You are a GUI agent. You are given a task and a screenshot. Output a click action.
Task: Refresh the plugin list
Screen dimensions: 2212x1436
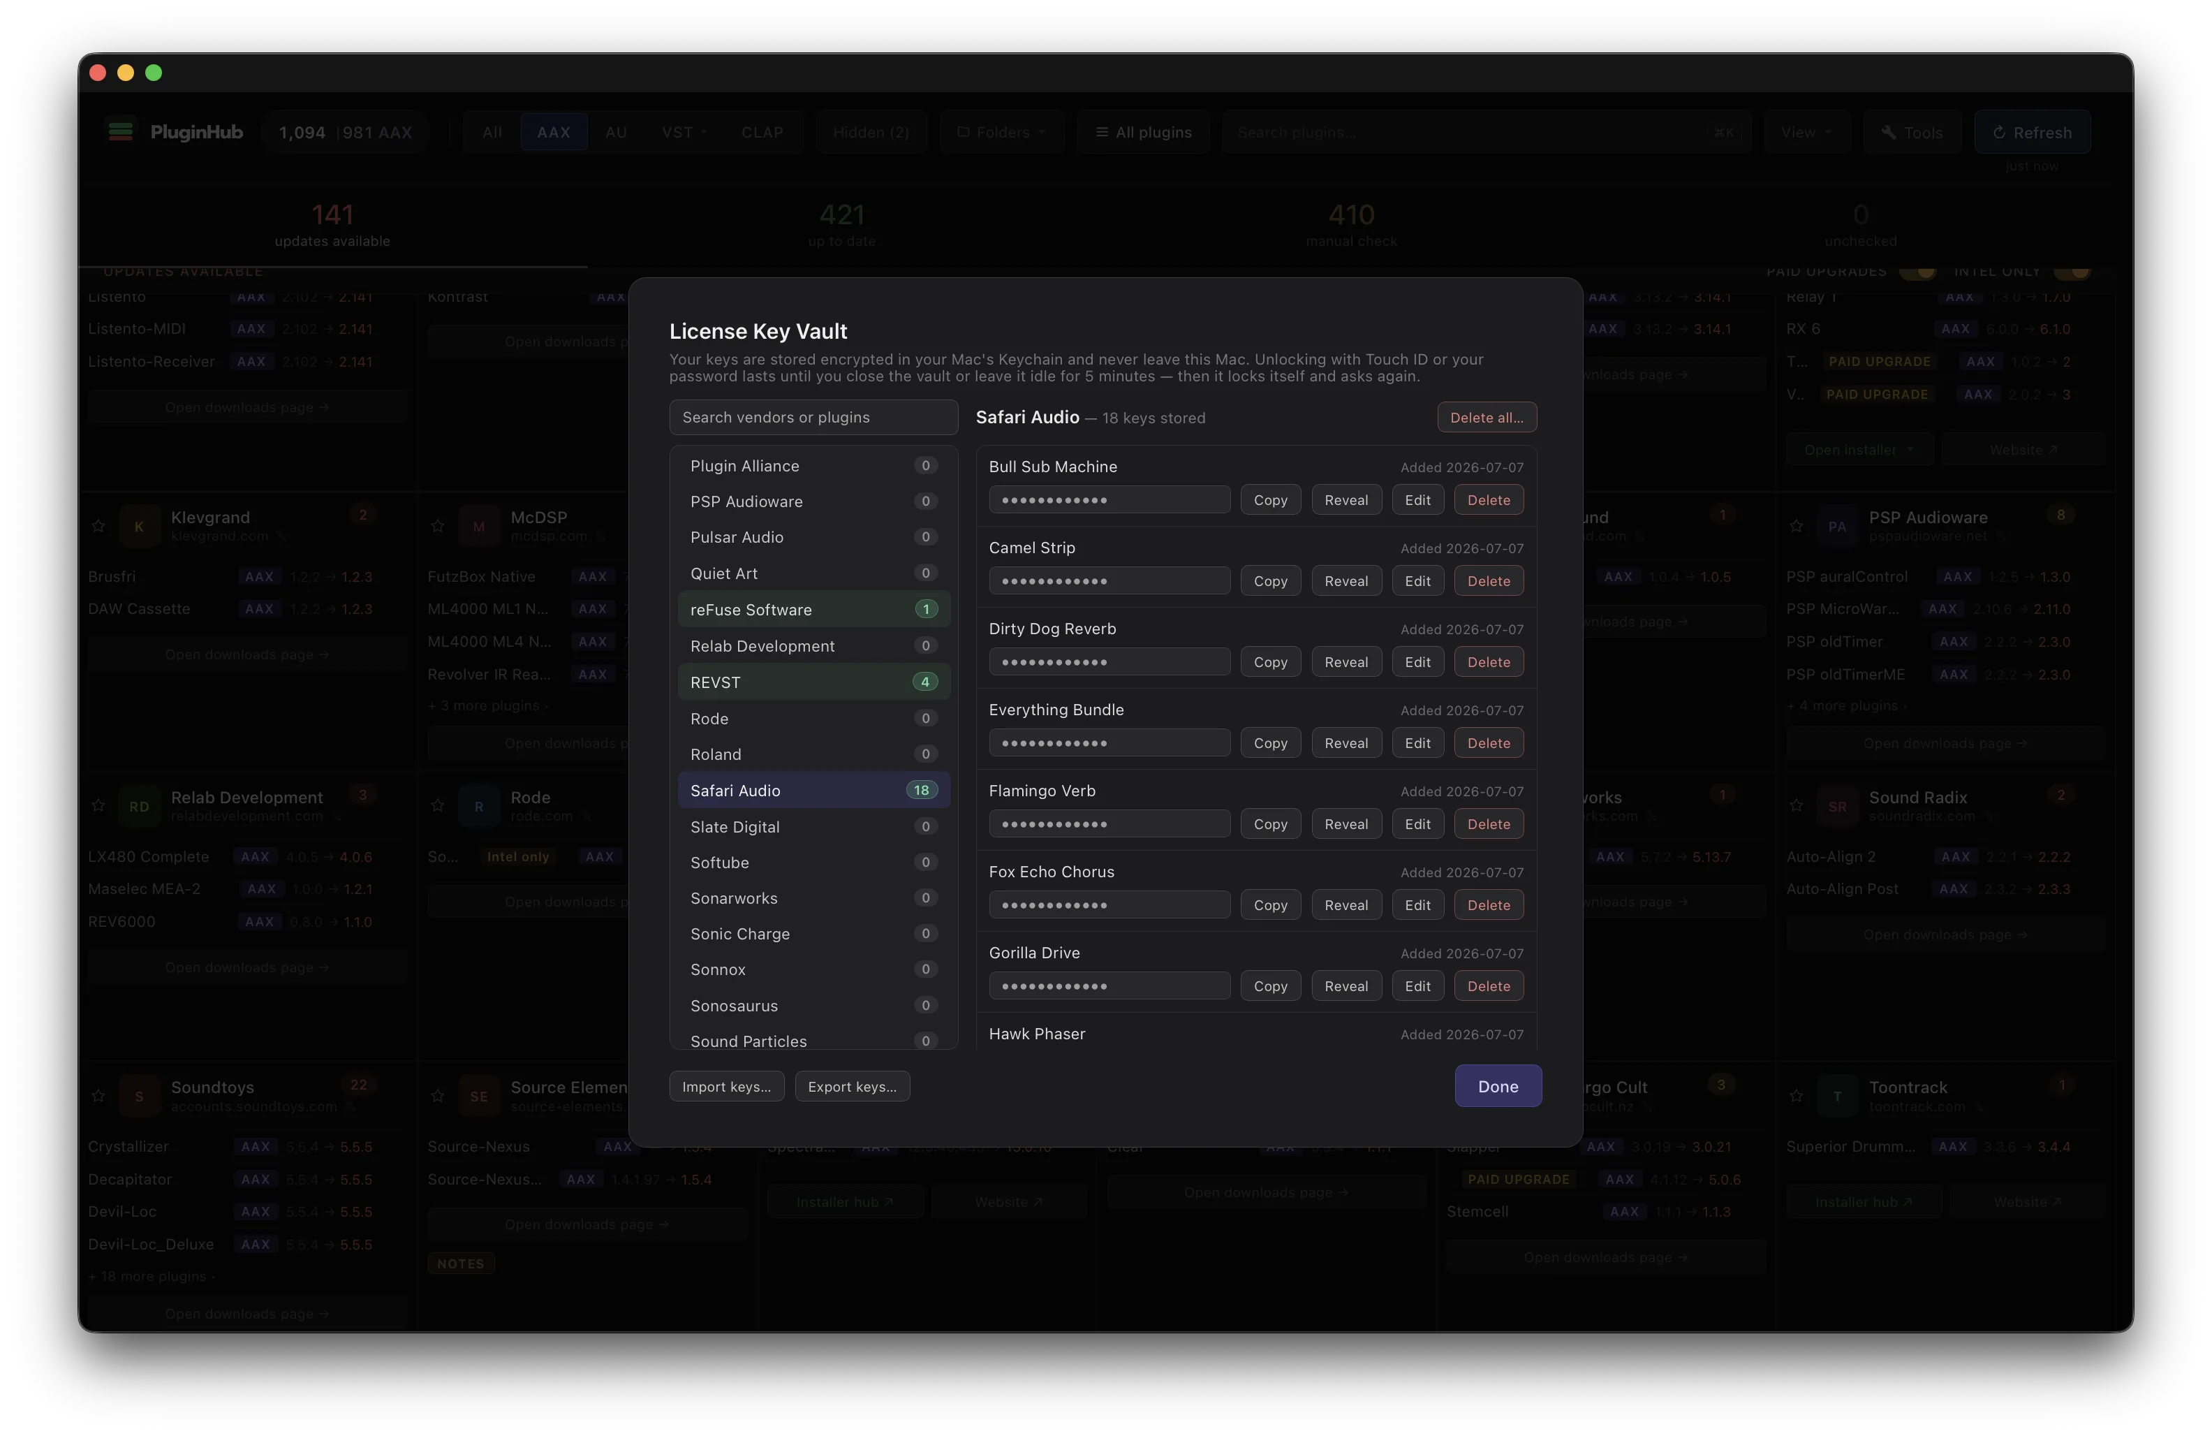pyautogui.click(x=2032, y=132)
